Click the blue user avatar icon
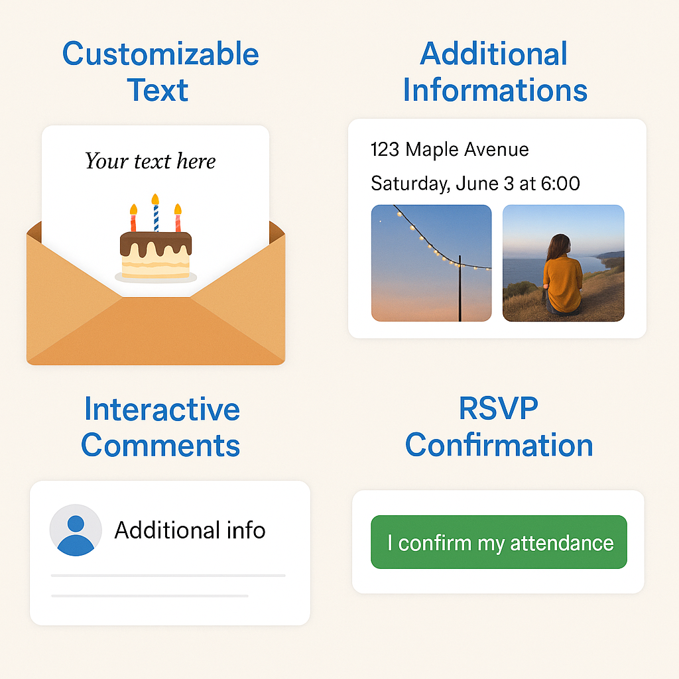679x679 pixels. (76, 530)
